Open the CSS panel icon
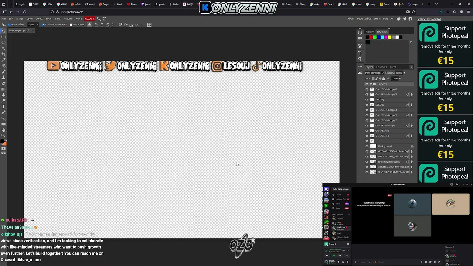The image size is (473, 266). 360,66
